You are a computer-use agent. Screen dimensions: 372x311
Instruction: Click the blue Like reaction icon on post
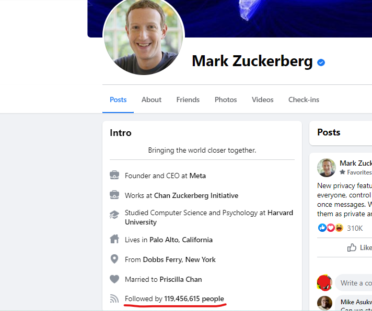(322, 228)
